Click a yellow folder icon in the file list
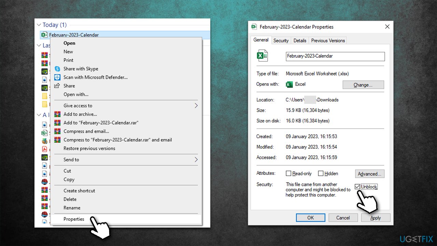Image resolution: width=437 pixels, height=246 pixels. click(44, 96)
